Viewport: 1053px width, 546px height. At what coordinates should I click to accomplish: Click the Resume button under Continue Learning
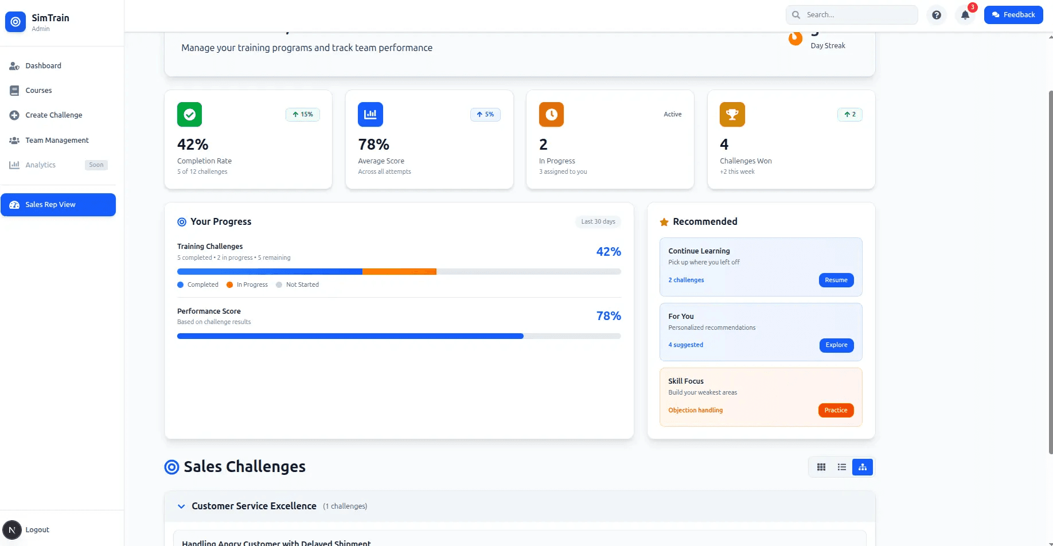(x=836, y=280)
